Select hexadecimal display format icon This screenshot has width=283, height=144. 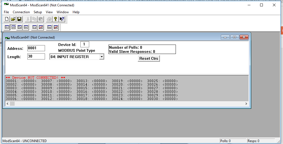coord(26,27)
